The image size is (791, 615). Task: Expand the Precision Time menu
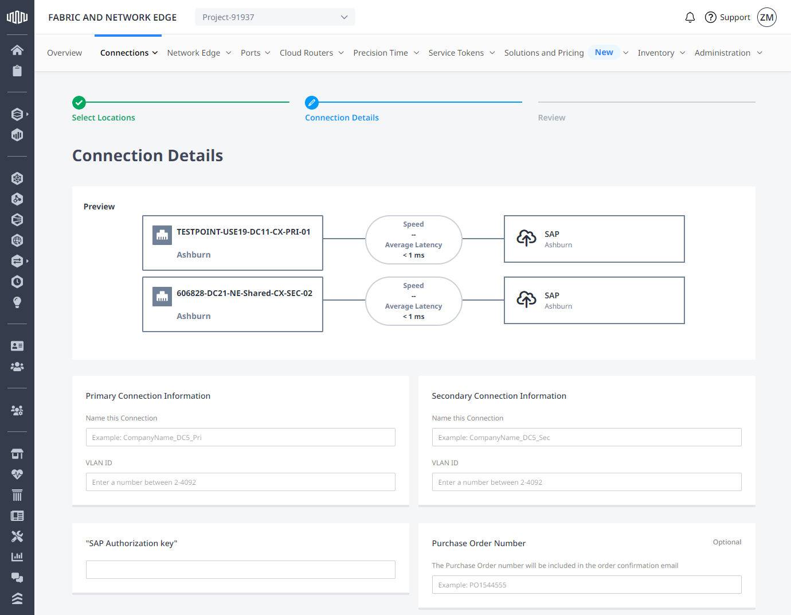click(x=386, y=53)
